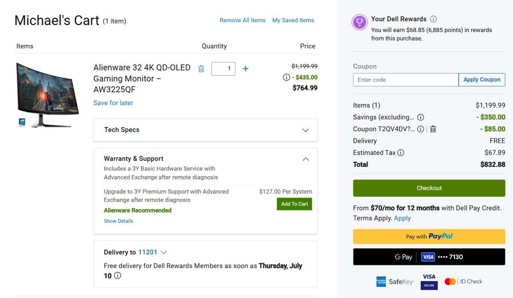Save the monitor for later
Viewport: 513px width, 298px height.
tap(113, 103)
